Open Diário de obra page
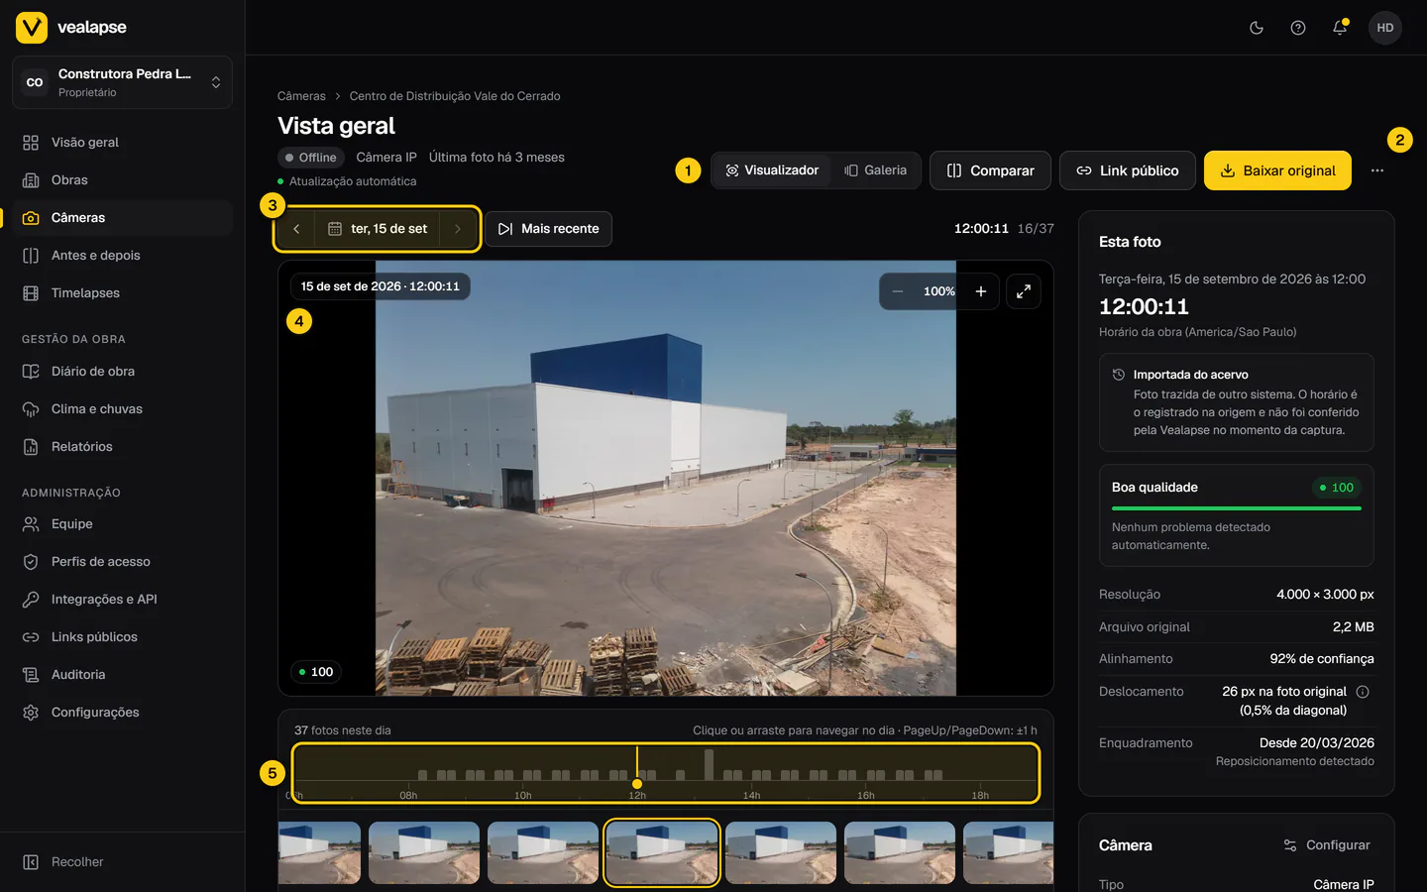This screenshot has height=892, width=1427. coord(123,372)
